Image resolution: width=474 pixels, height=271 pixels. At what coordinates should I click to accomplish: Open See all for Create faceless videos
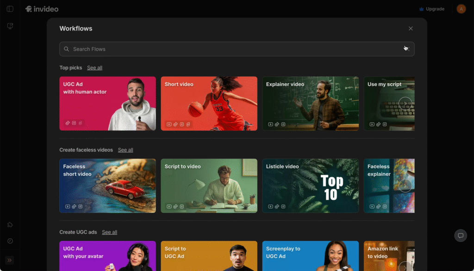coord(125,150)
